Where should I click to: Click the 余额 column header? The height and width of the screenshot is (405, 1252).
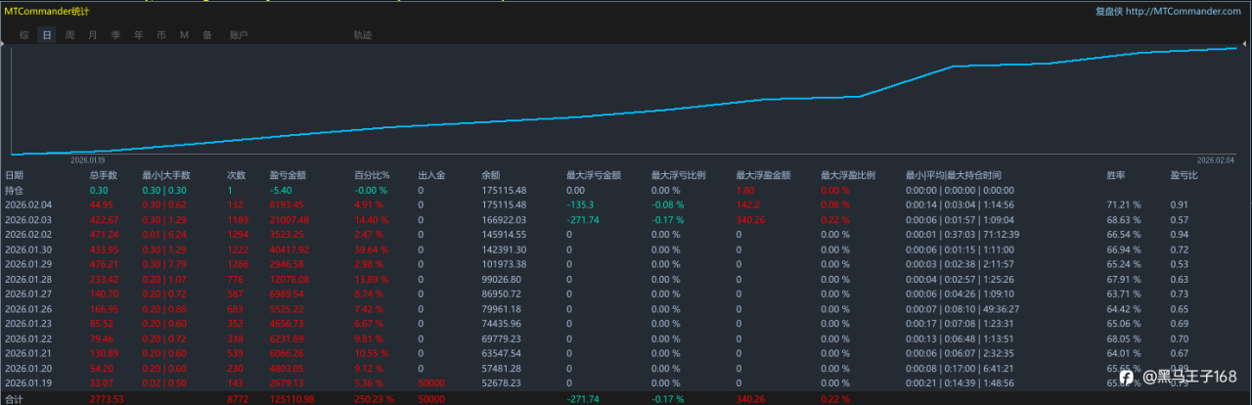click(x=491, y=175)
